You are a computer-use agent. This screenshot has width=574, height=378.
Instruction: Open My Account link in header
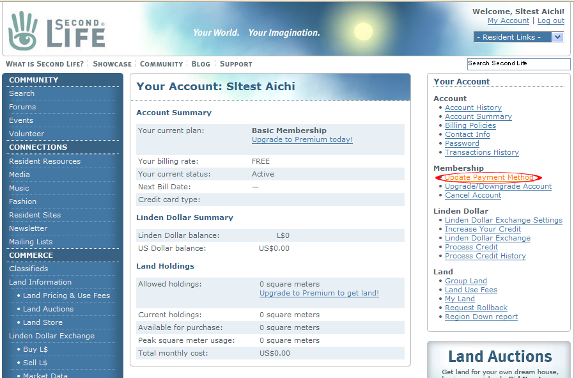(x=508, y=21)
